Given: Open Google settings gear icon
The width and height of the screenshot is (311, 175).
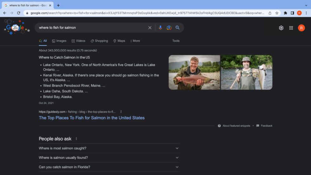Looking at the screenshot, I should [281, 28].
